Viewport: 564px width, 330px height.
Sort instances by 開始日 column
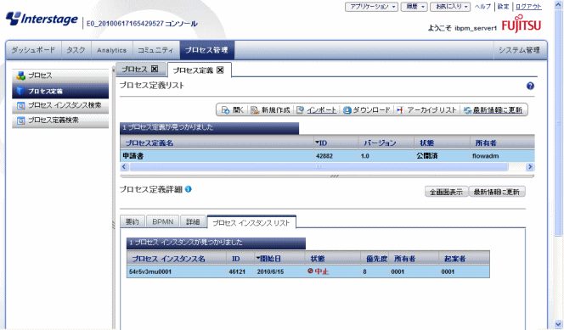(x=279, y=259)
